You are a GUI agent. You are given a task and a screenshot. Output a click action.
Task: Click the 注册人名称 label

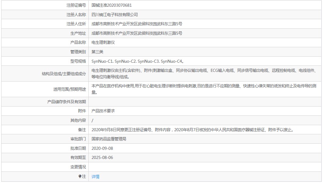pyautogui.click(x=76, y=15)
